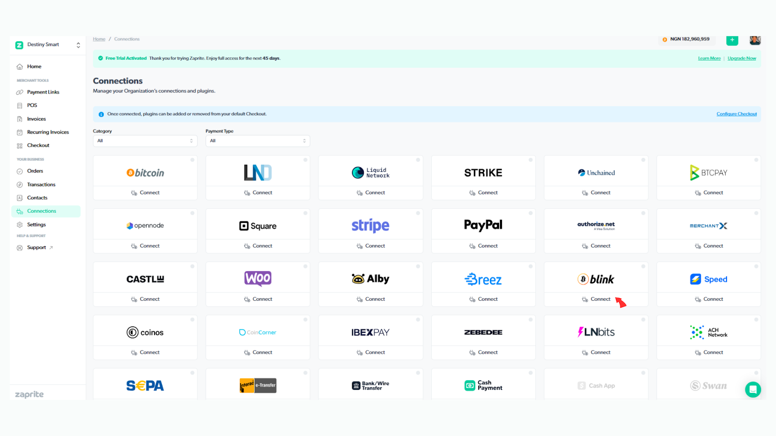Click Connect under coinos
The width and height of the screenshot is (776, 436).
click(145, 353)
